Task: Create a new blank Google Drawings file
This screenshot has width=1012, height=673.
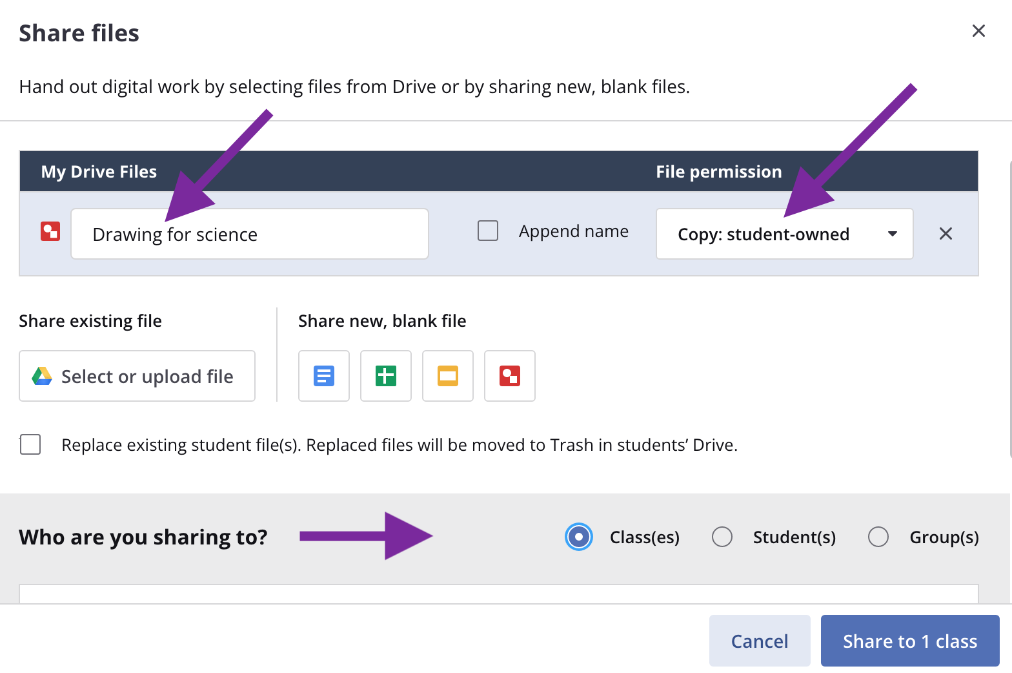Action: coord(510,376)
